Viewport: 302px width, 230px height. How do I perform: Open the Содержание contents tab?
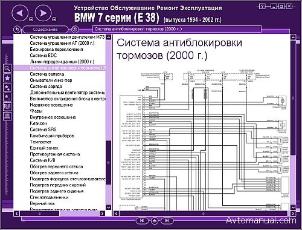tap(45, 30)
